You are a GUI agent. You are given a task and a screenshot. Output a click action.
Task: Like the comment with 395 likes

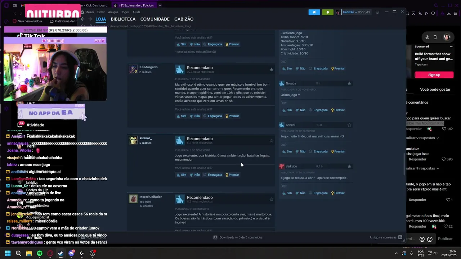444,159
